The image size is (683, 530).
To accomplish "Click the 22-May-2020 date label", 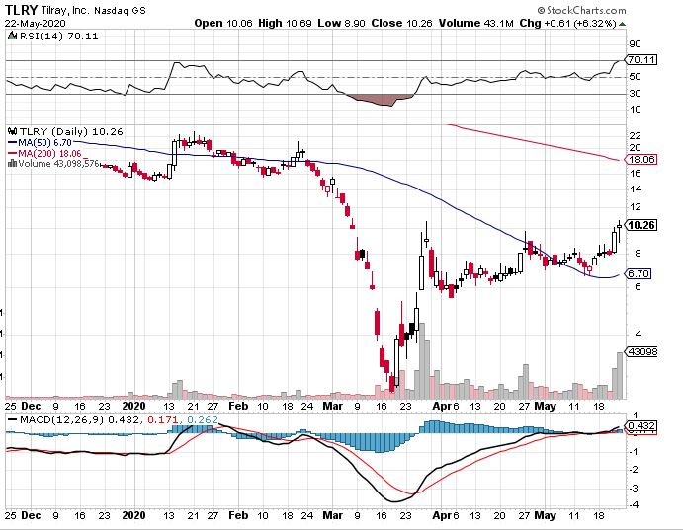I will click(x=36, y=23).
